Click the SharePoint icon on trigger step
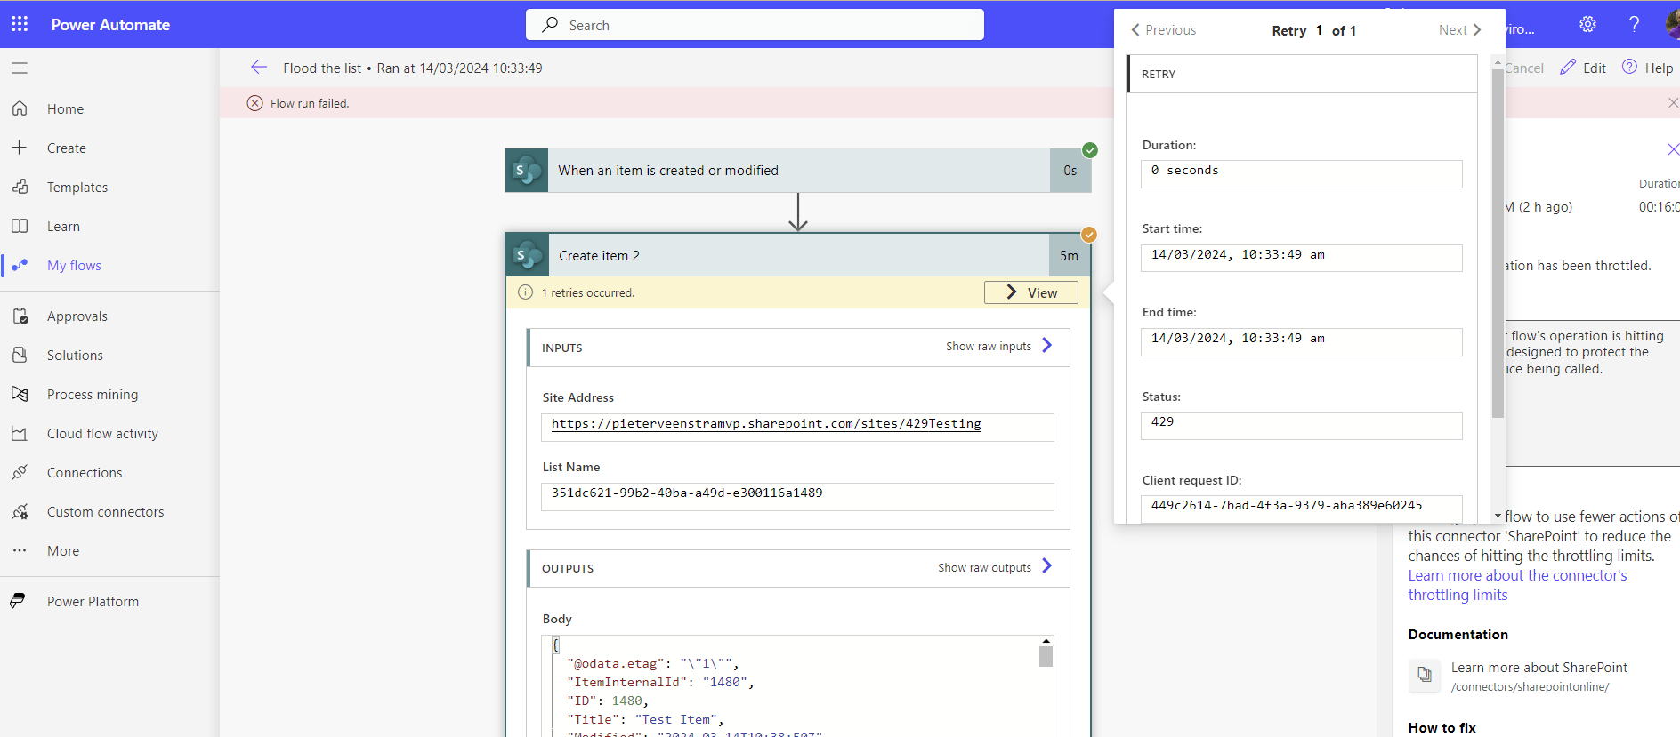1680x737 pixels. [x=527, y=170]
